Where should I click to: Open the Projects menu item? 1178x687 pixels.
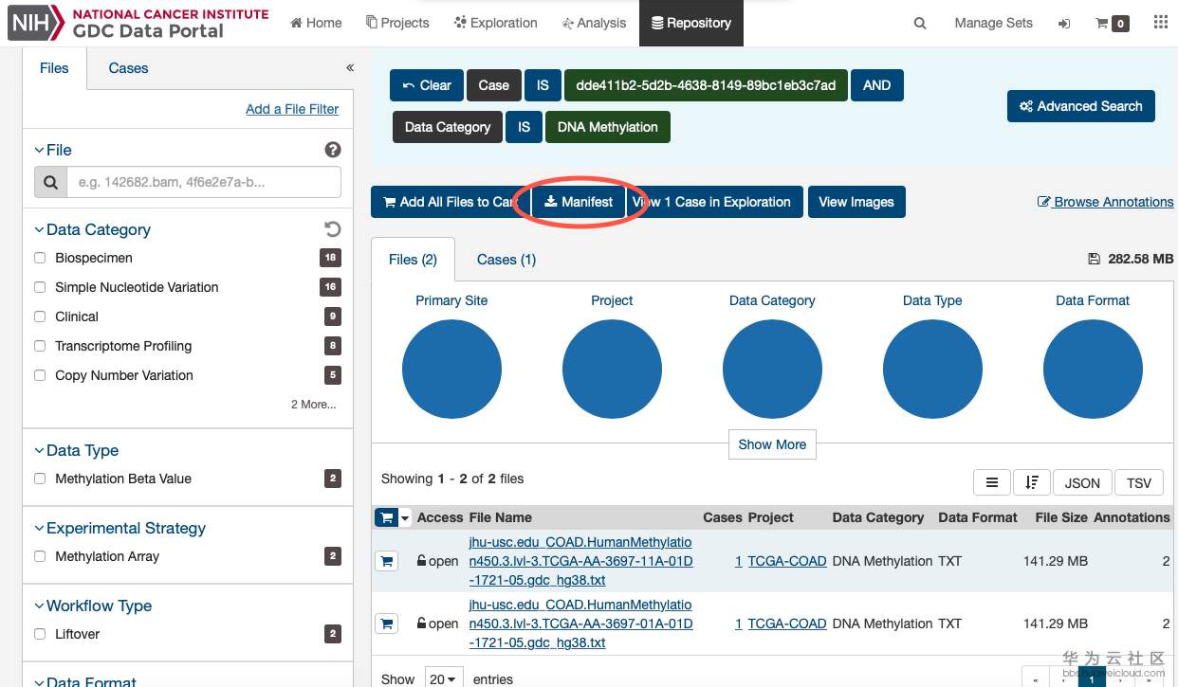coord(397,23)
